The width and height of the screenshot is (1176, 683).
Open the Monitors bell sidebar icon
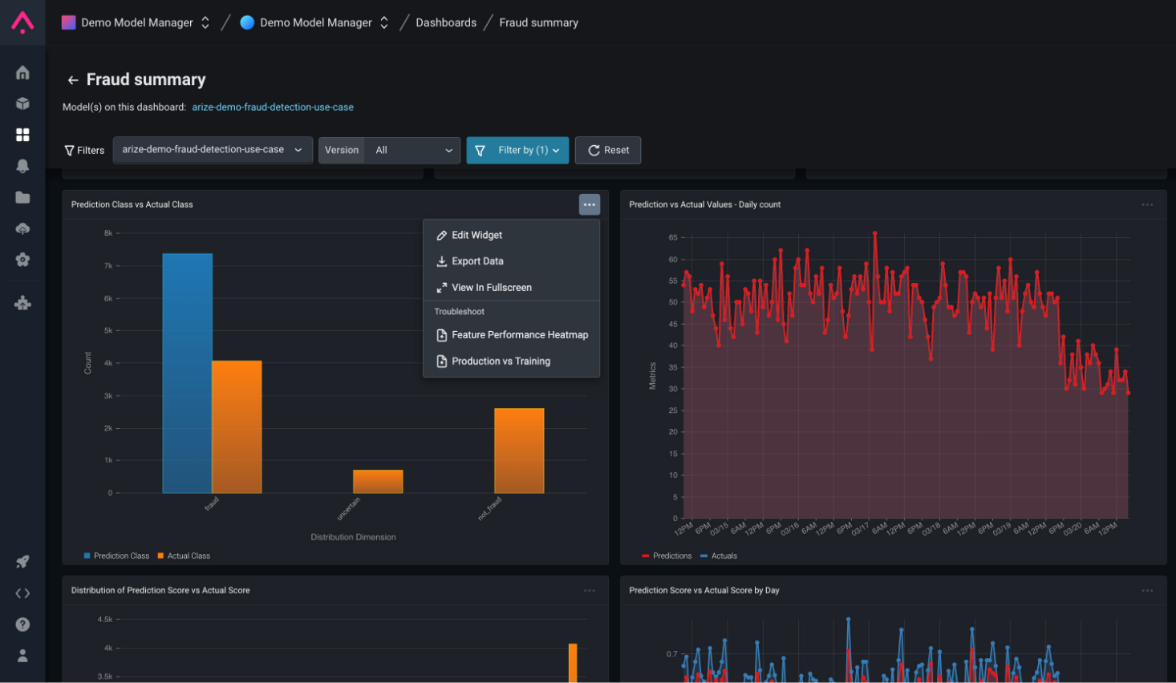22,166
